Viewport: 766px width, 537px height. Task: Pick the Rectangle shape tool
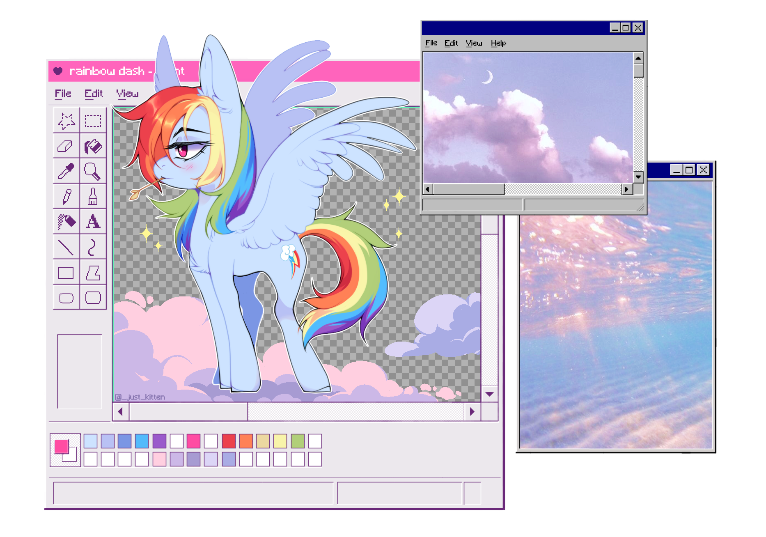click(66, 272)
